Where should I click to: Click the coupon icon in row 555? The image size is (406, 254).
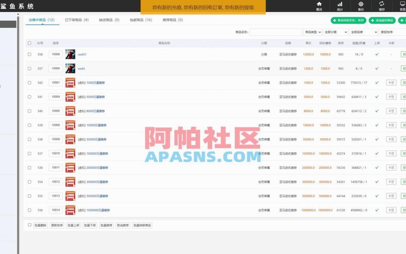click(x=70, y=196)
